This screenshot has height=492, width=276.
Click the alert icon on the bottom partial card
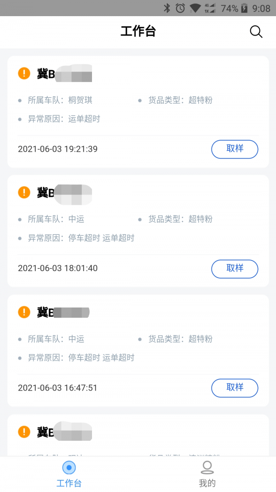click(24, 431)
